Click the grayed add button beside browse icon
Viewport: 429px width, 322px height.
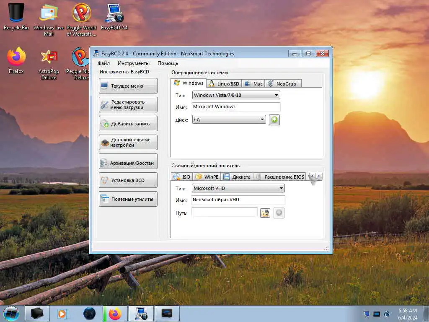[x=279, y=213]
